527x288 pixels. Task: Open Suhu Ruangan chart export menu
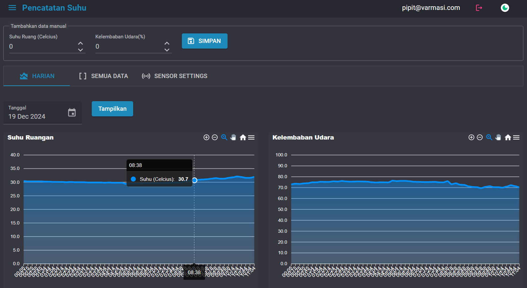pos(251,137)
